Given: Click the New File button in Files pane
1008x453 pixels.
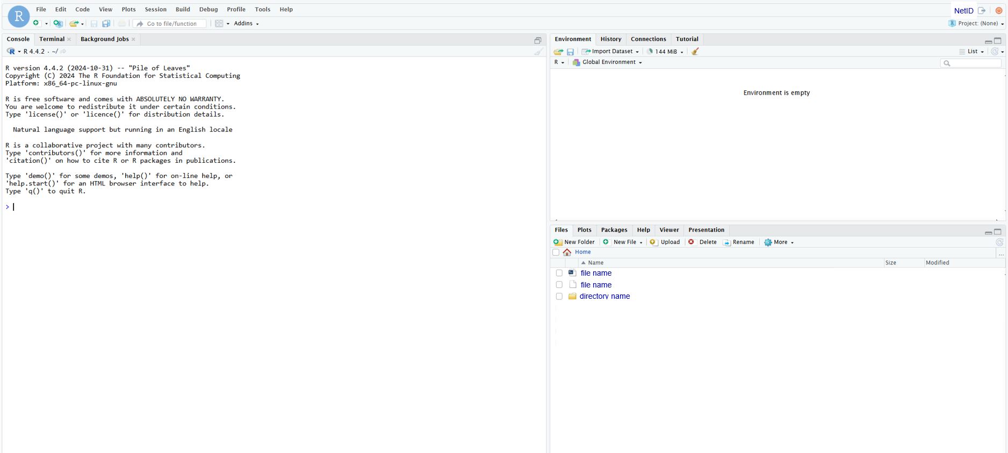Looking at the screenshot, I should 623,242.
